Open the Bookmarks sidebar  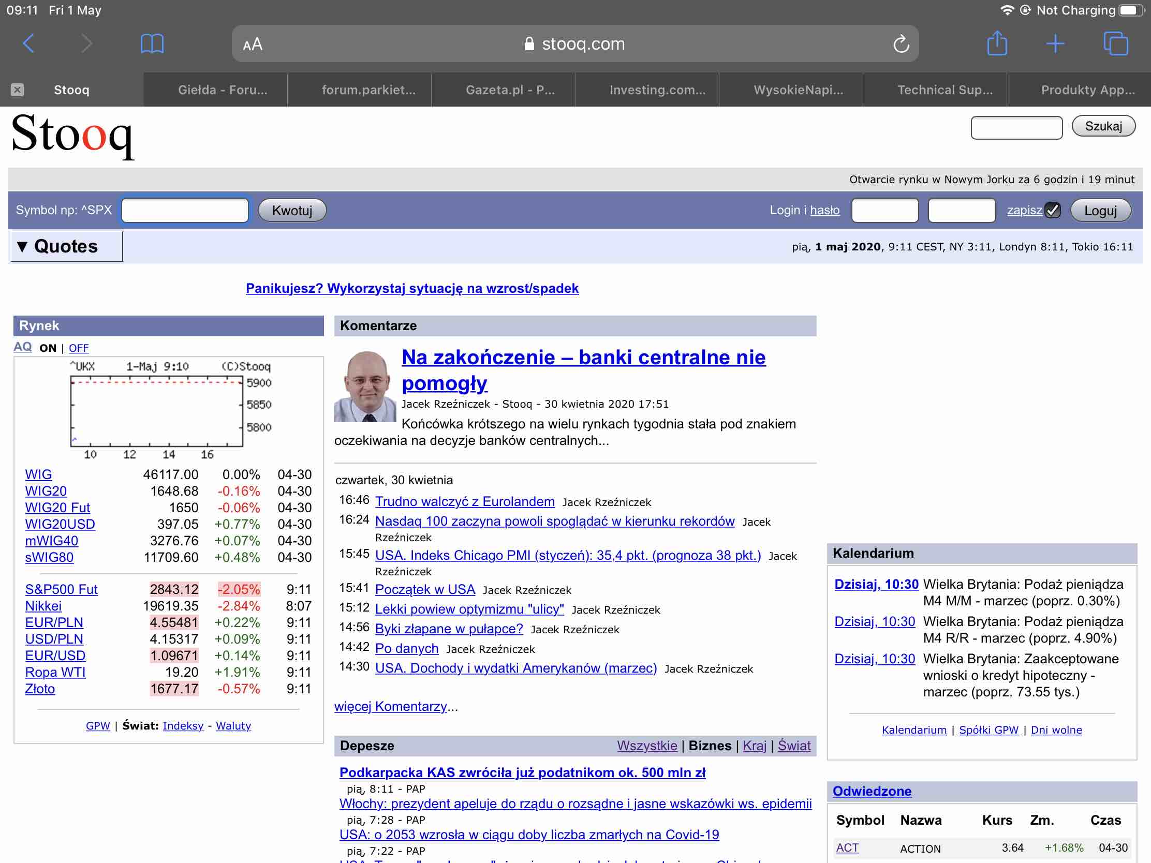click(x=153, y=43)
